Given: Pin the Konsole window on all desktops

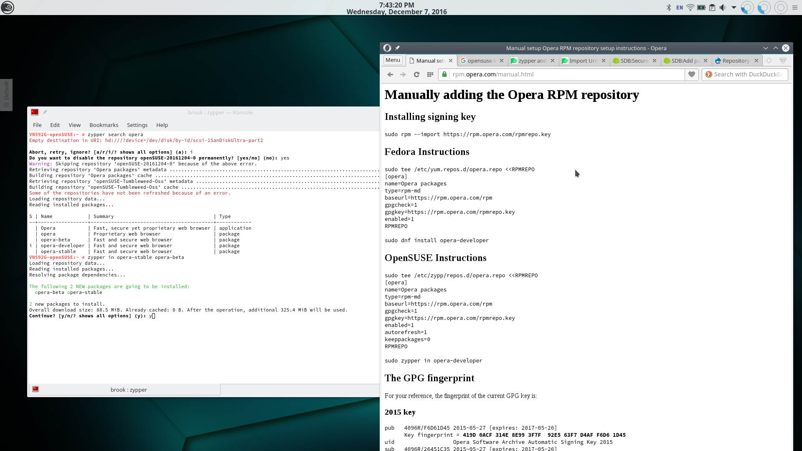Looking at the screenshot, I should 45,112.
